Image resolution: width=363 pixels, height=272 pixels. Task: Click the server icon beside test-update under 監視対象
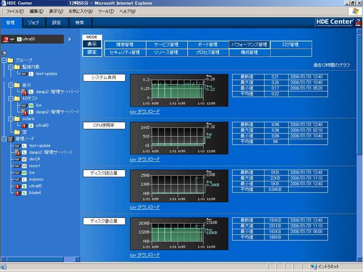click(24, 74)
